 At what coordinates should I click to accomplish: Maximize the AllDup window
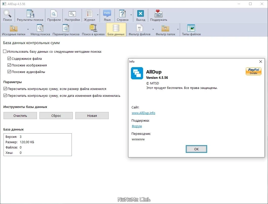(x=250, y=4)
